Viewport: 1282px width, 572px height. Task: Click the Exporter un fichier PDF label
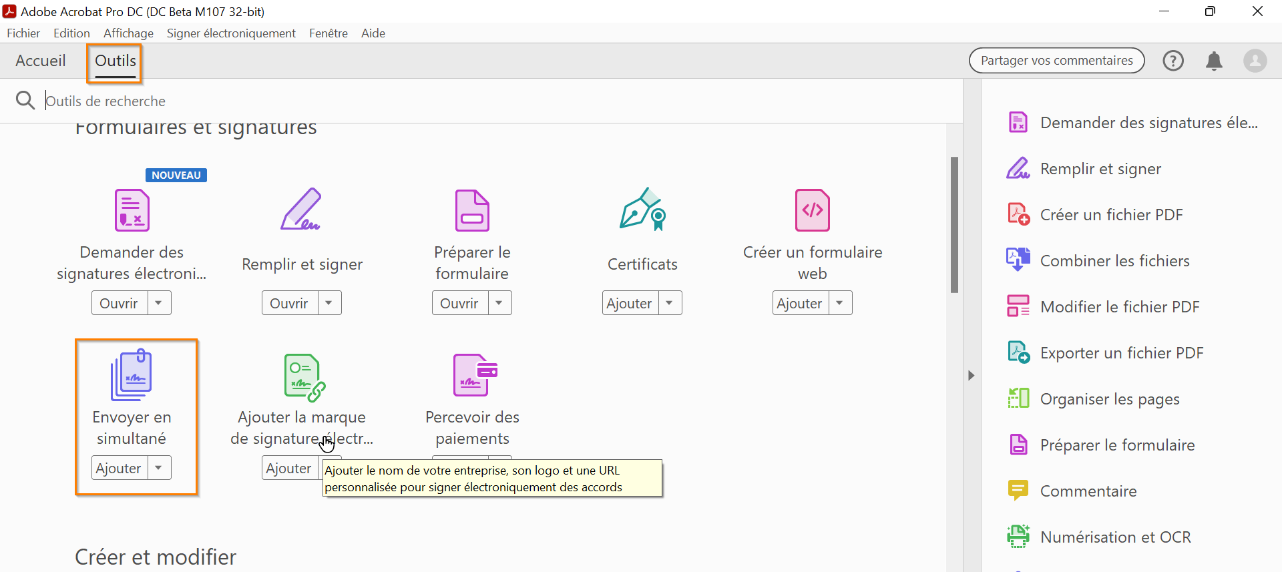(1122, 353)
